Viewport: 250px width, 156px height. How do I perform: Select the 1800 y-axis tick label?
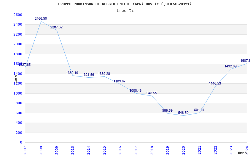pos(18,54)
